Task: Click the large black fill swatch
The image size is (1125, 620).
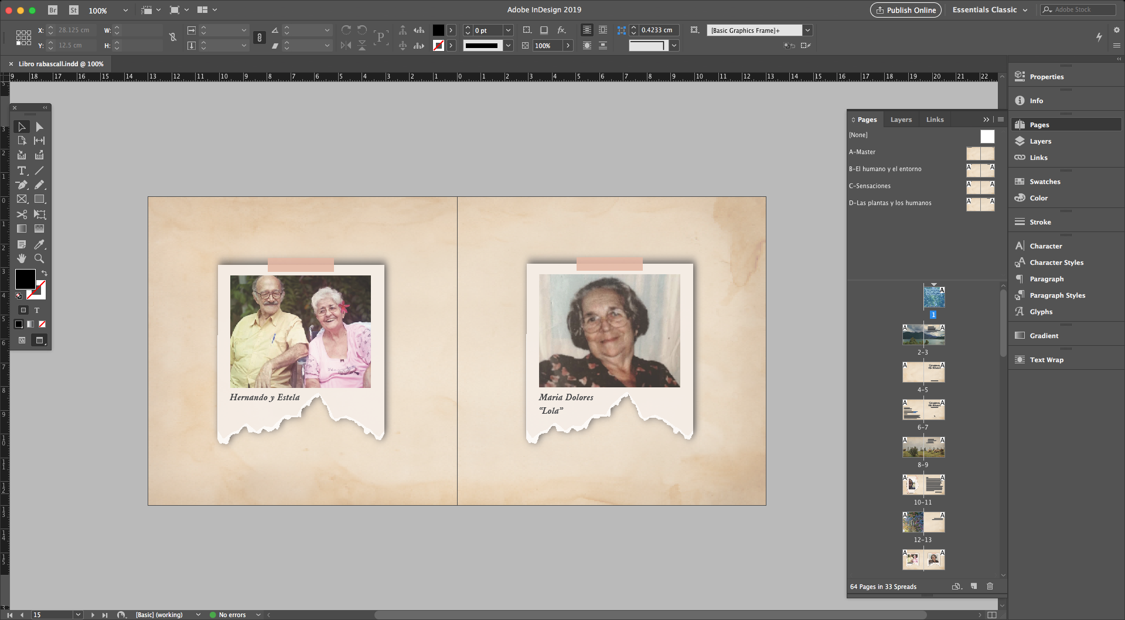Action: coord(25,279)
